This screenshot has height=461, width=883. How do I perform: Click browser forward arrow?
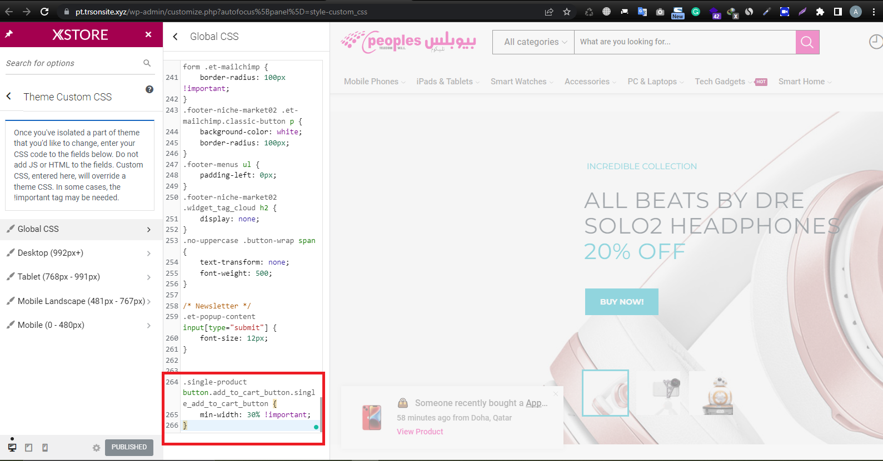(26, 12)
